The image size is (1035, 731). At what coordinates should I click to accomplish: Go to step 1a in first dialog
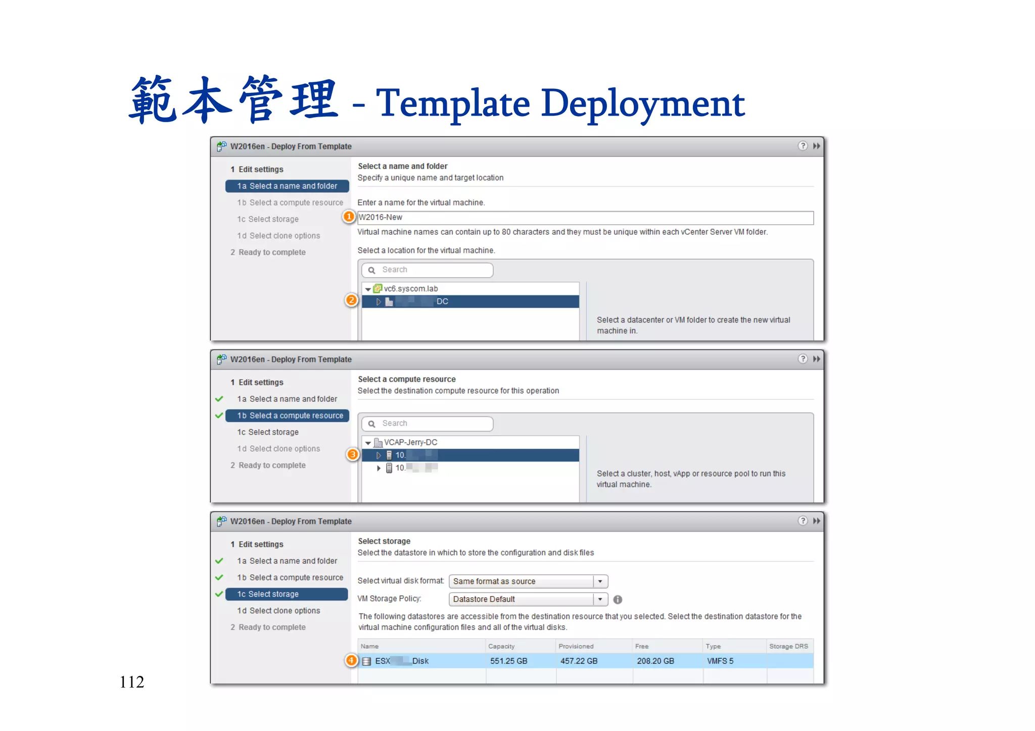click(x=287, y=186)
